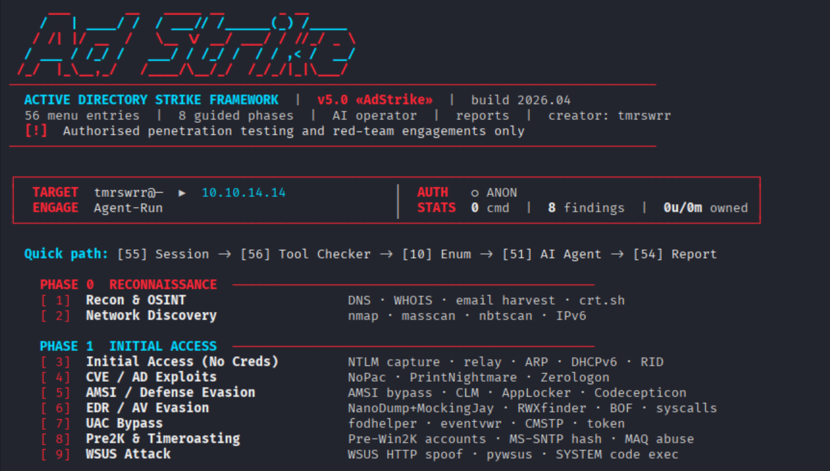Click the "EDR / AV Evasion" entry
Image resolution: width=830 pixels, height=471 pixels.
(147, 408)
